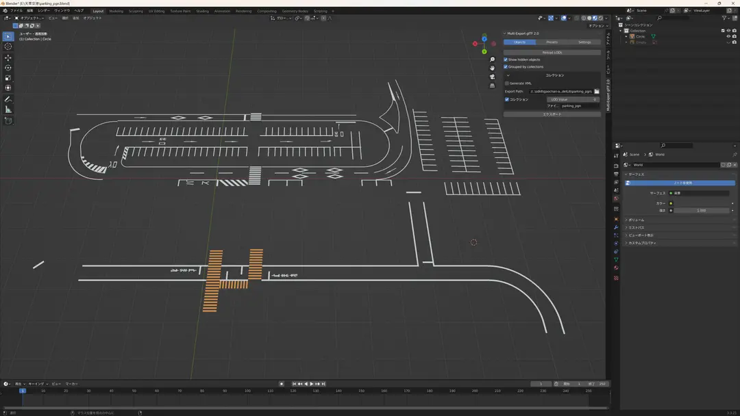Open the Render properties tab
The height and width of the screenshot is (416, 740).
point(616,166)
